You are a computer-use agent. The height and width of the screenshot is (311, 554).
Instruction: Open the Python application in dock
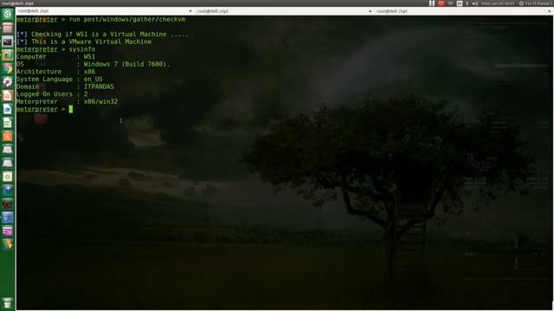coord(8,55)
